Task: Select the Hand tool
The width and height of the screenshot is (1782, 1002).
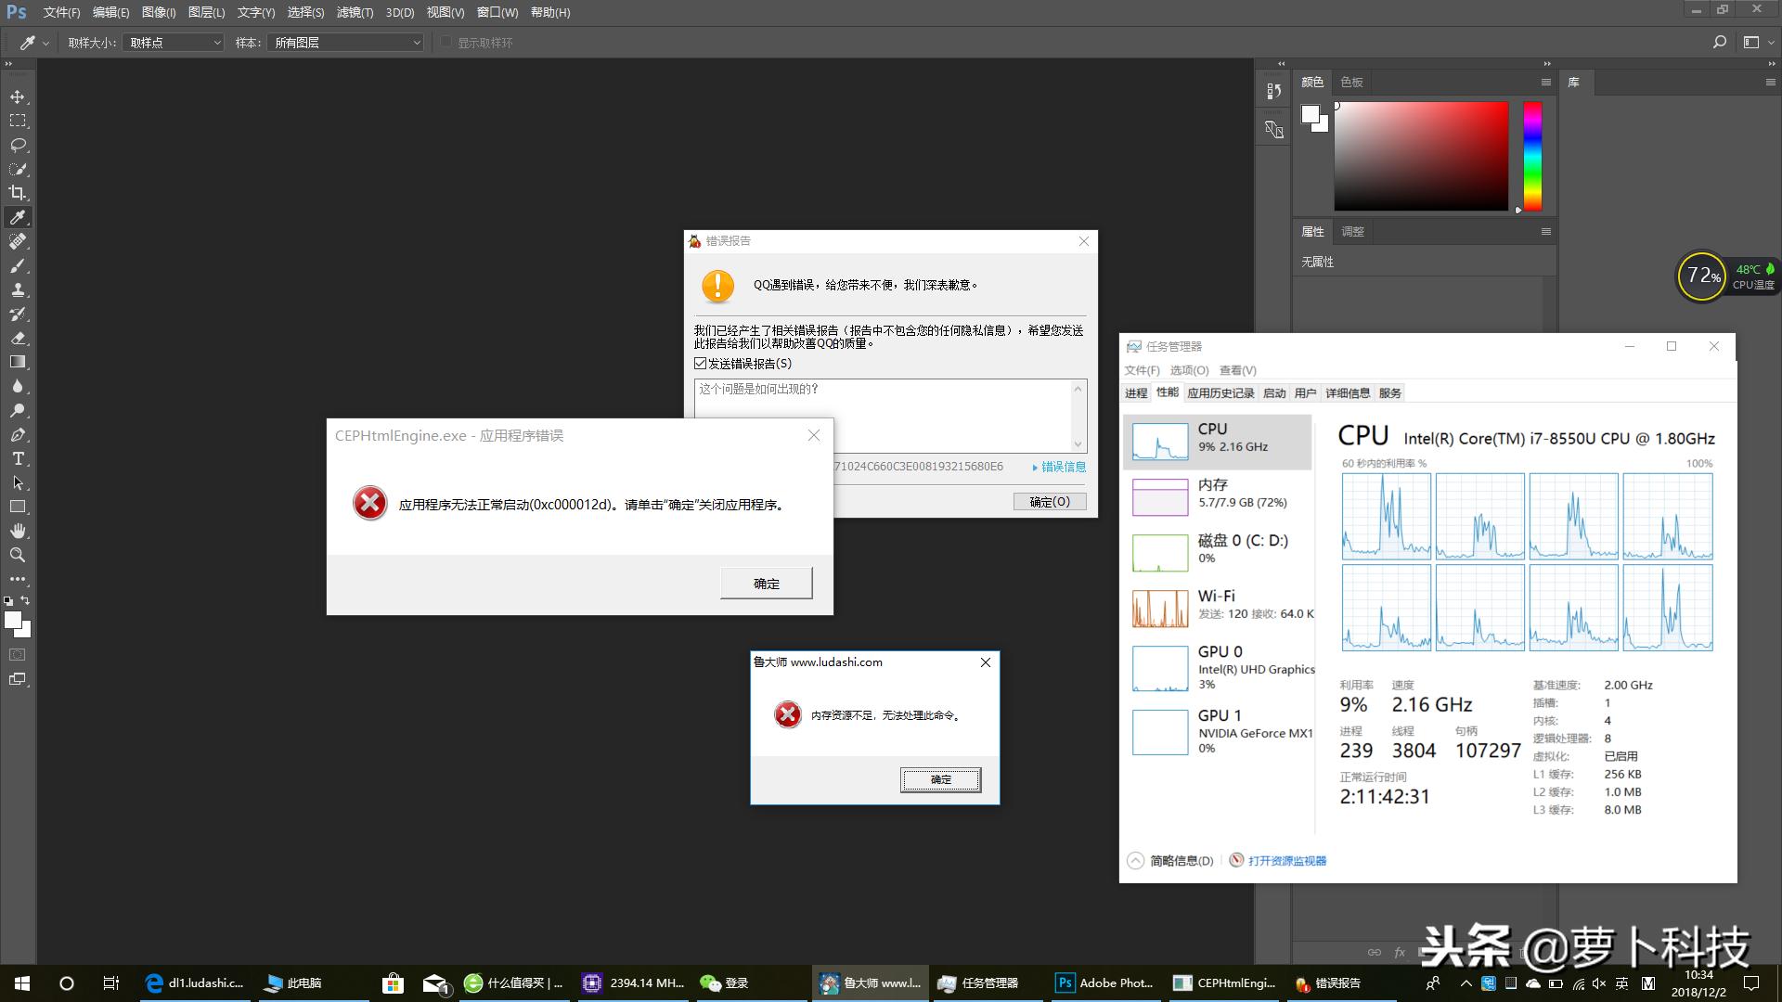Action: tap(18, 531)
